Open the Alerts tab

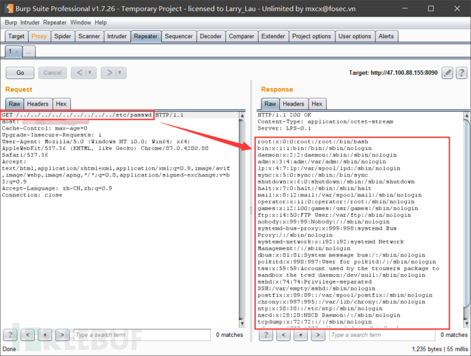pyautogui.click(x=386, y=36)
